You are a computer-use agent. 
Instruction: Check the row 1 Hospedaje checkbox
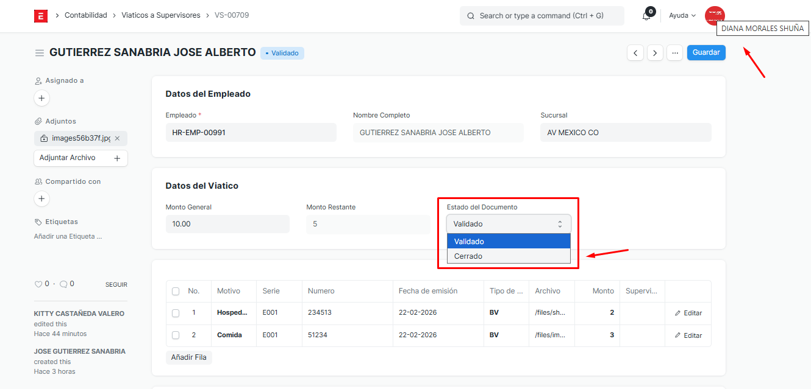(176, 313)
